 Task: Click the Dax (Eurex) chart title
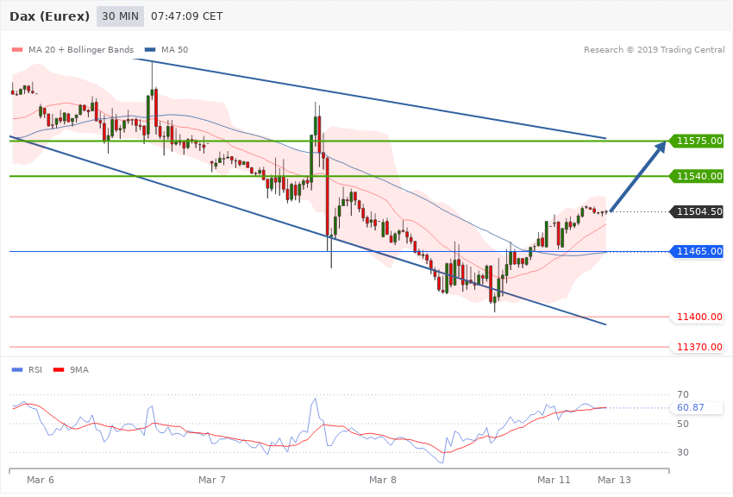[49, 16]
